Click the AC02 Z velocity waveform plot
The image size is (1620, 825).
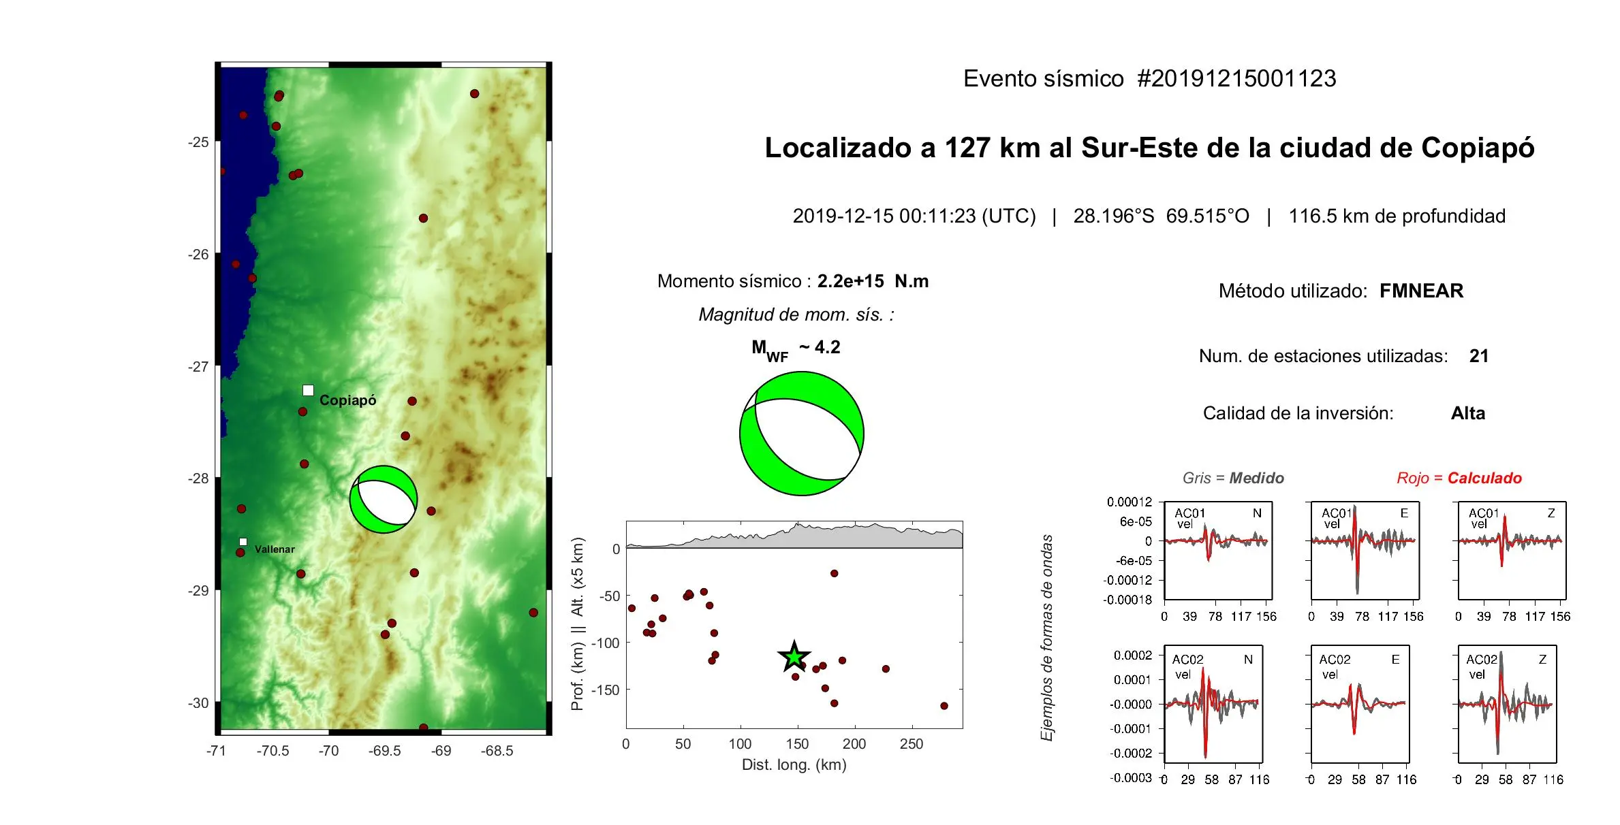pyautogui.click(x=1507, y=704)
